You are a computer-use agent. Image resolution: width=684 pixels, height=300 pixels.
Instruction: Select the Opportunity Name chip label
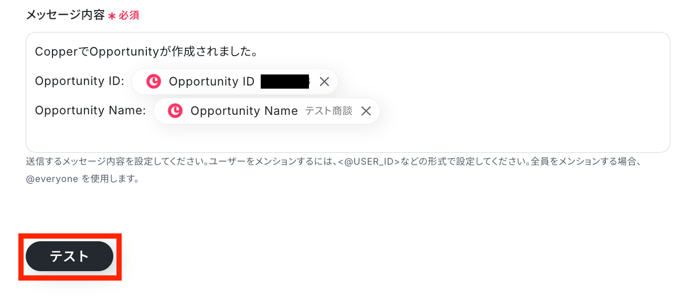(x=244, y=111)
